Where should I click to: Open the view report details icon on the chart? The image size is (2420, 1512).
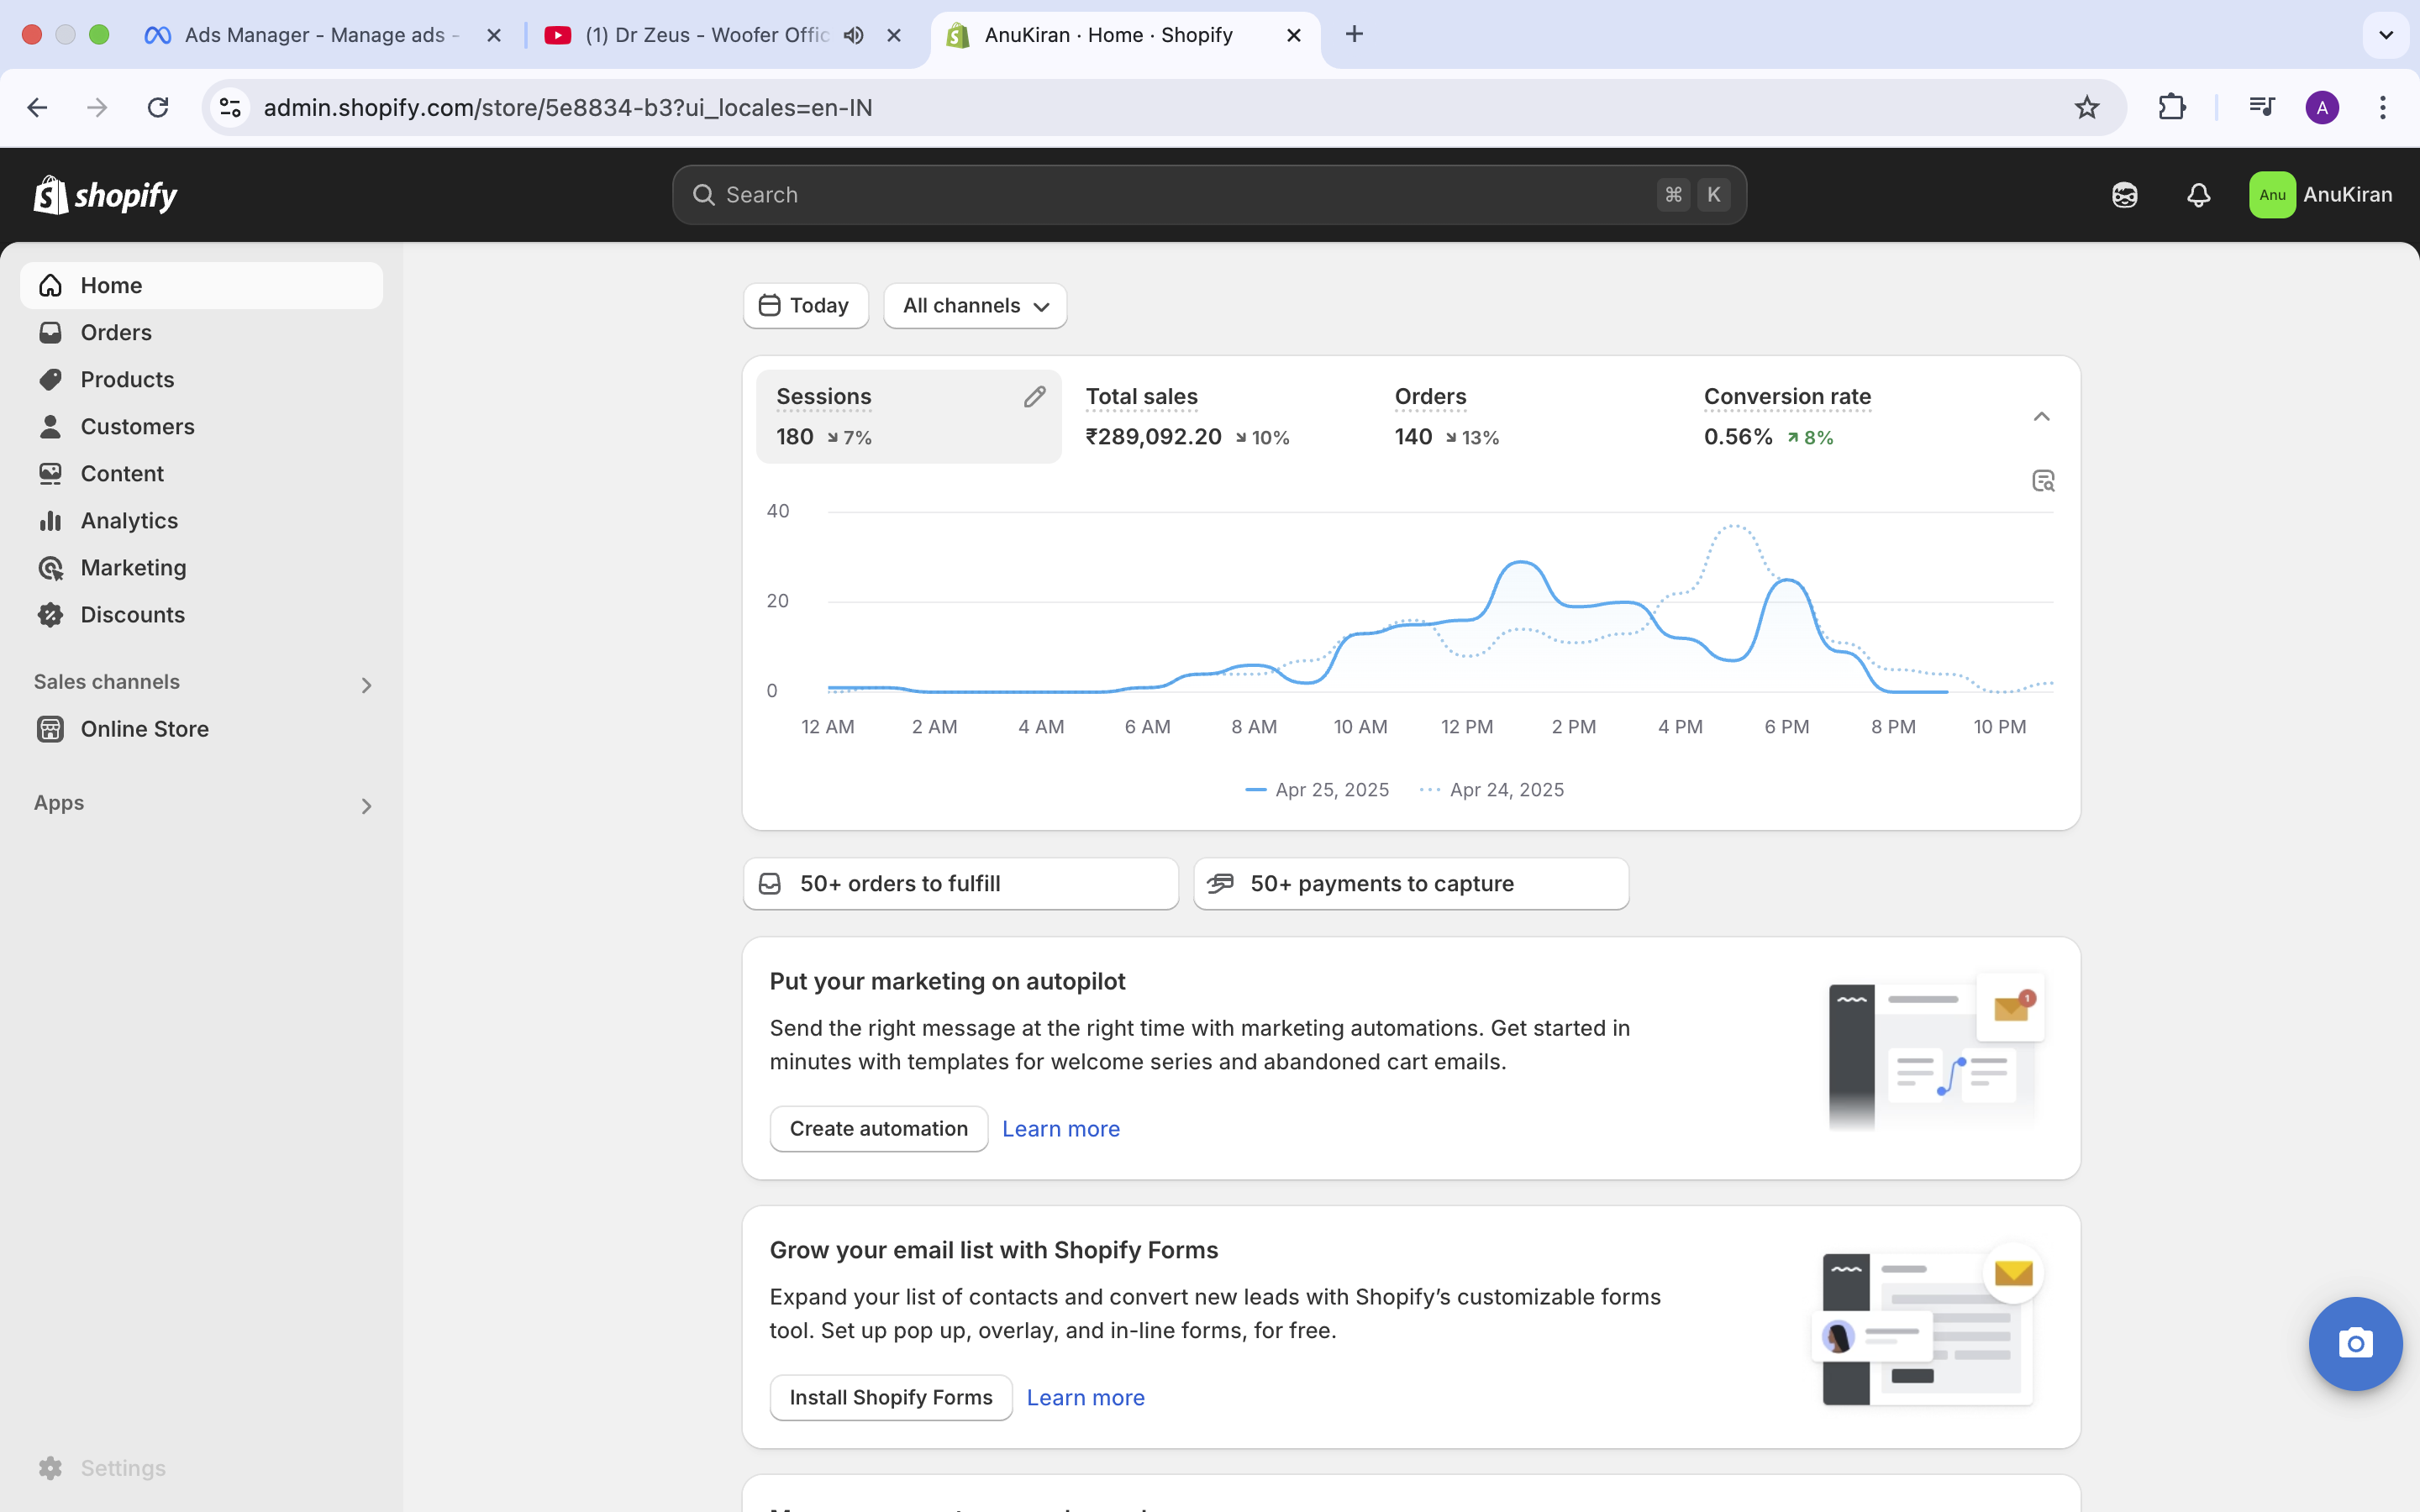pos(2042,481)
